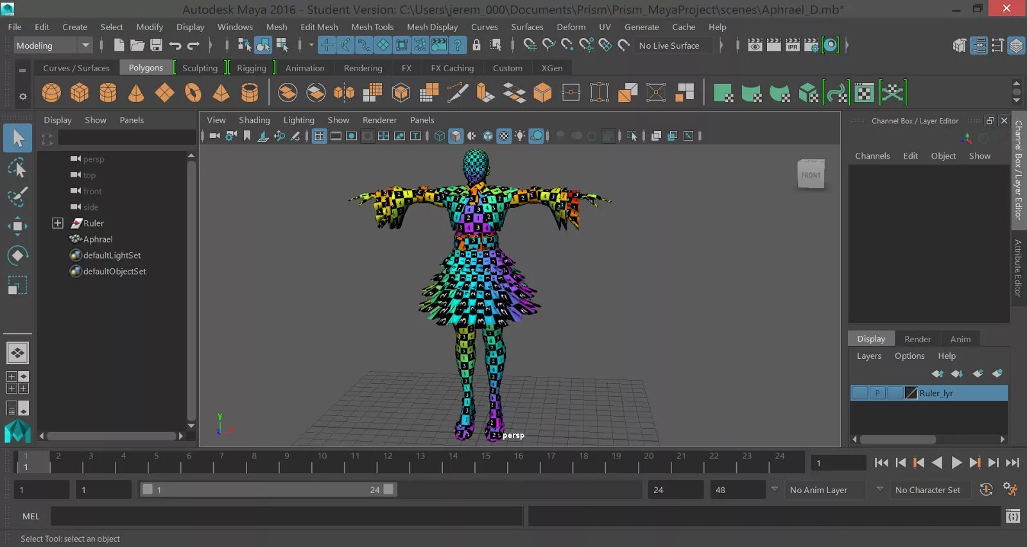Screen dimensions: 1027x547
Task: Click the No Live Surface field
Action: tap(674, 46)
